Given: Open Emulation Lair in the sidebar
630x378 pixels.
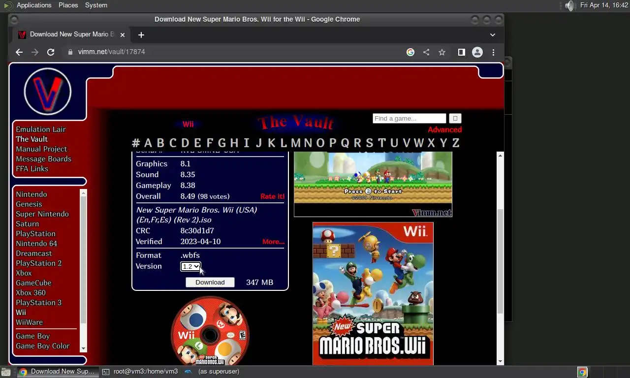Looking at the screenshot, I should tap(41, 129).
